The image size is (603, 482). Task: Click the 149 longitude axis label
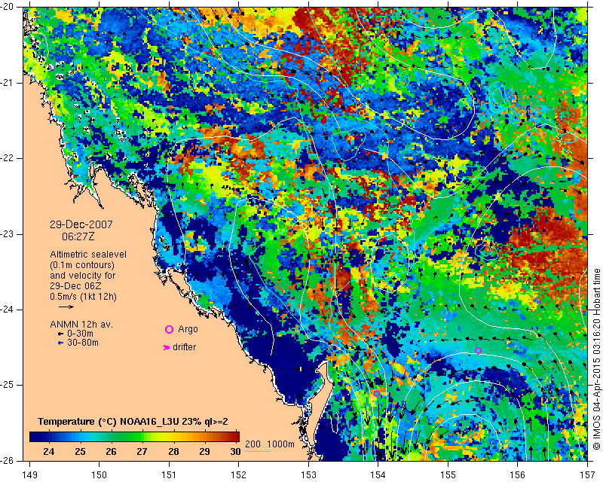(30, 475)
